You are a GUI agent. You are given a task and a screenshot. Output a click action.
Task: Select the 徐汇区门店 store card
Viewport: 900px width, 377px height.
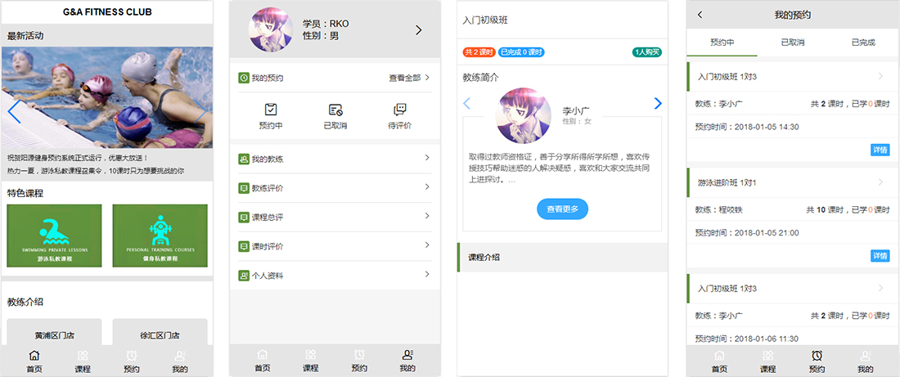tap(160, 334)
